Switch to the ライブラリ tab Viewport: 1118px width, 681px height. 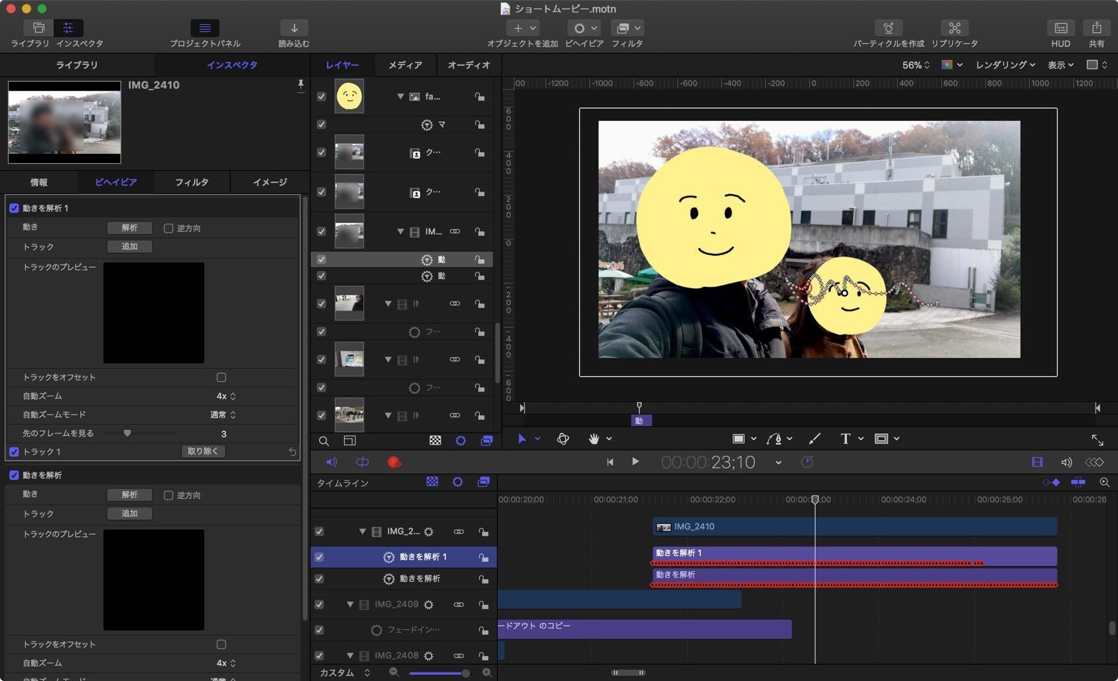[x=77, y=65]
